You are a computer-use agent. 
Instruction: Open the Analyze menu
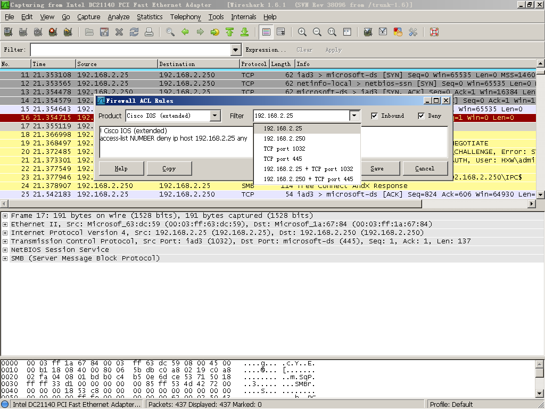coord(118,17)
